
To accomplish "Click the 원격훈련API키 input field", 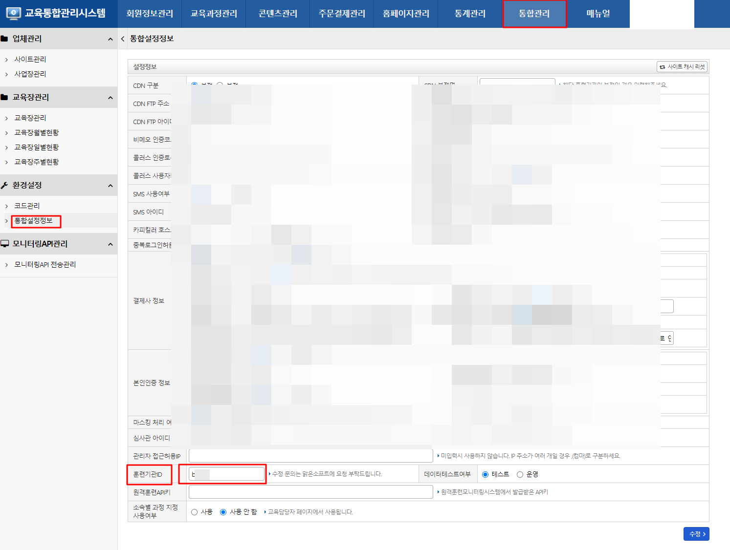I will [310, 492].
